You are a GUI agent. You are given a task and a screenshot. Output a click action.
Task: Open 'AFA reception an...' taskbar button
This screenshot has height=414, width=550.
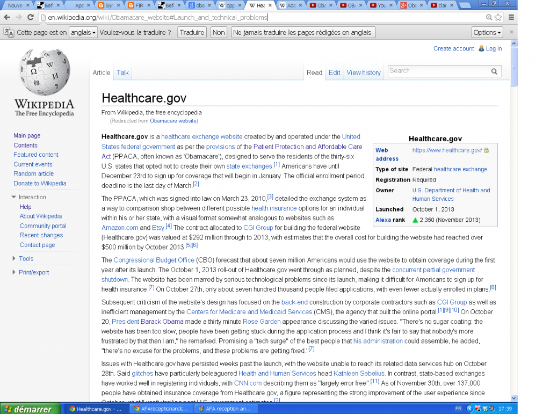226,409
